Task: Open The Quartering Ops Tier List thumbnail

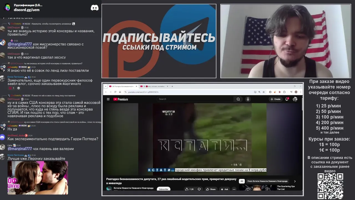Action: point(257,188)
